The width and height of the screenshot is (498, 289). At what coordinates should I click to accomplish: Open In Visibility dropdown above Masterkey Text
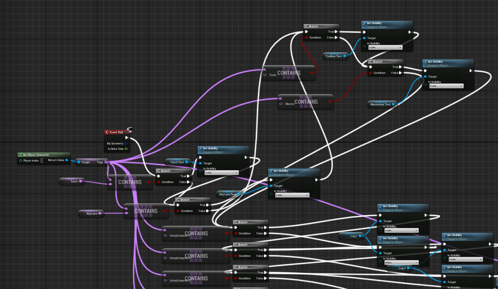pyautogui.click(x=445, y=86)
